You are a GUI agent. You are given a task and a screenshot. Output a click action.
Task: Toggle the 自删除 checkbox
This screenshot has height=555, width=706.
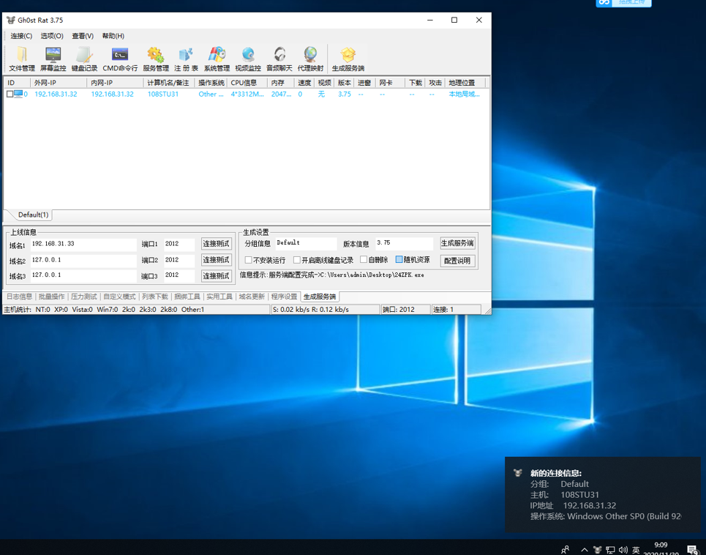click(x=364, y=260)
